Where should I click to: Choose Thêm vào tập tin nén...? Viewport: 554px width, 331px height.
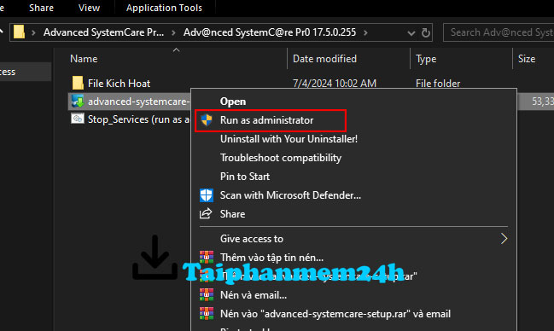(x=271, y=258)
